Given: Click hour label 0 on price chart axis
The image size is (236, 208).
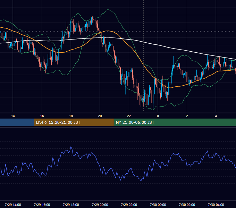Looking at the screenshot, I should tap(158, 116).
